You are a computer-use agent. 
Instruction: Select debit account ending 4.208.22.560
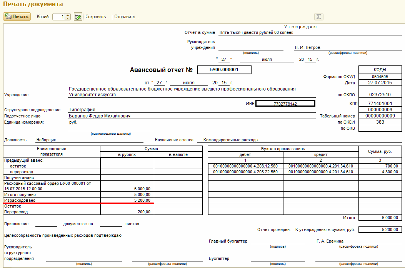245,172
